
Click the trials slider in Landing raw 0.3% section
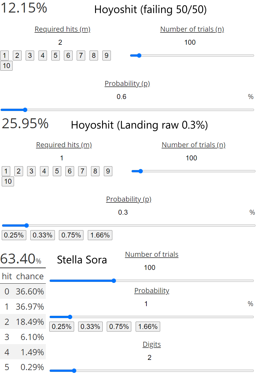coord(193,171)
